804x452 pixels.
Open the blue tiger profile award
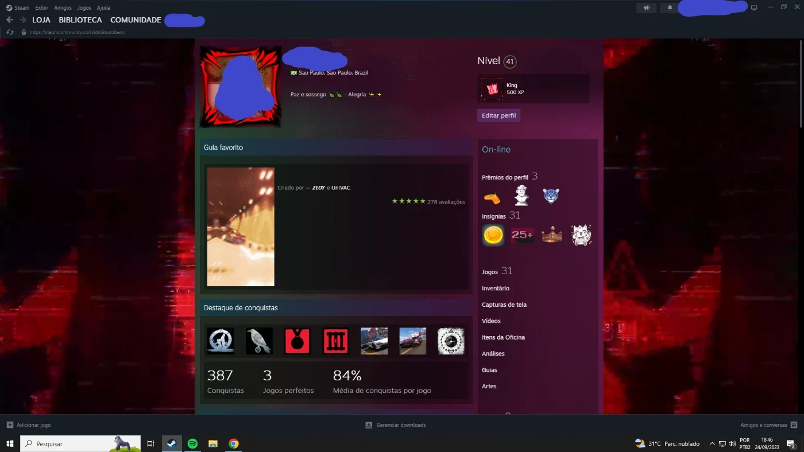click(551, 196)
